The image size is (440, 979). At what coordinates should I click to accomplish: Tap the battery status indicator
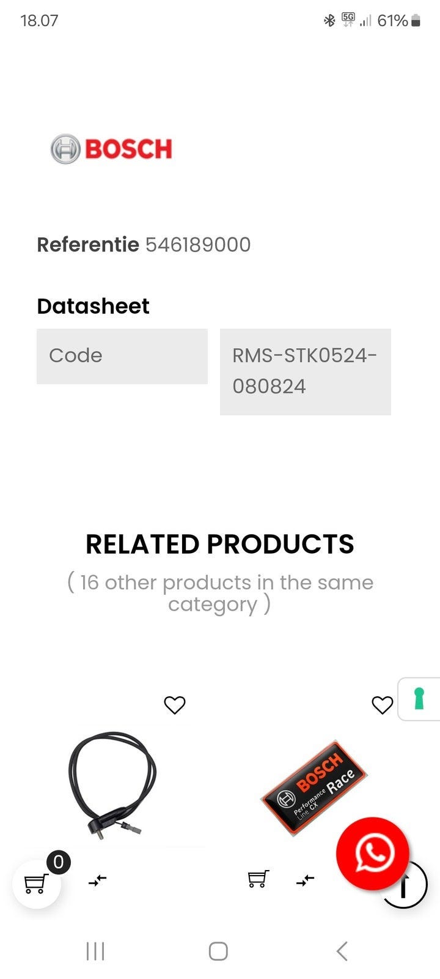pos(416,21)
